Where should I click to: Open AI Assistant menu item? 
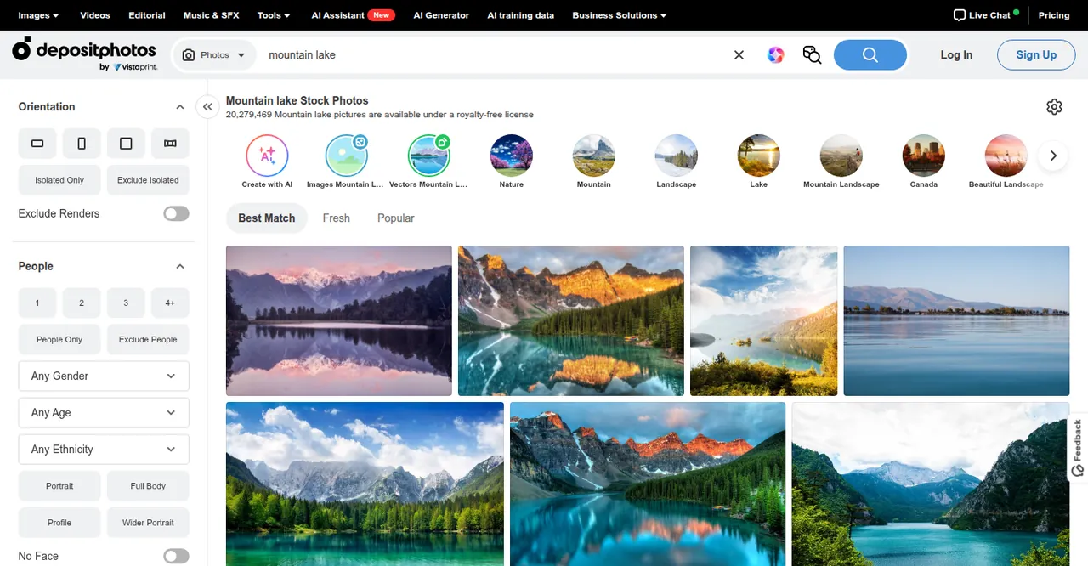click(x=353, y=15)
